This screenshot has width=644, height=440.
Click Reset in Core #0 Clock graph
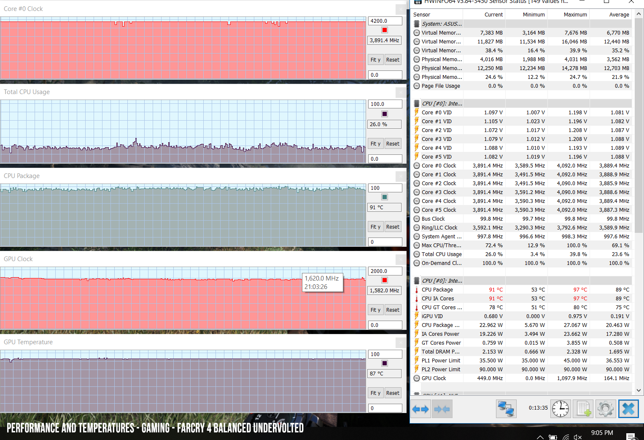pyautogui.click(x=393, y=60)
